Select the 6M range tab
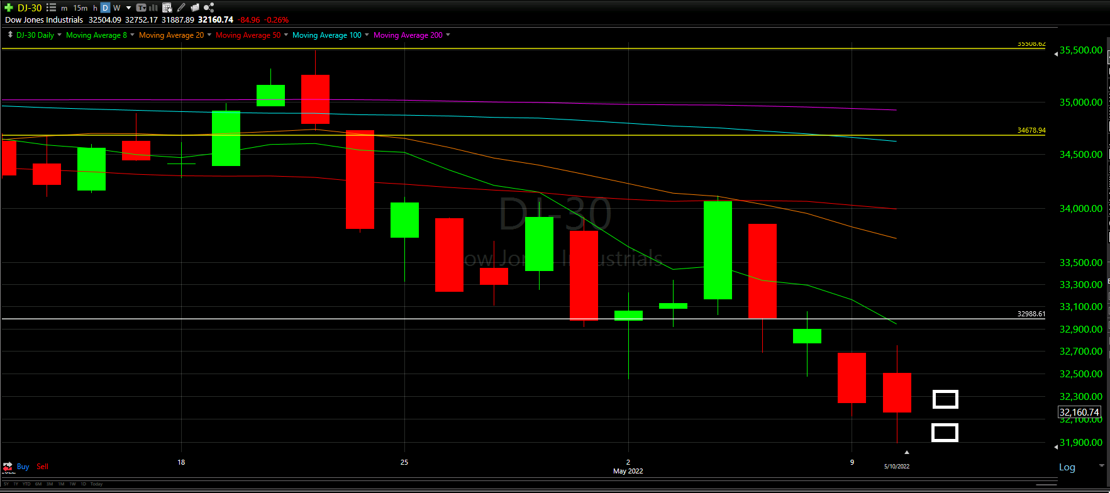Viewport: 1110px width, 493px height. coord(38,484)
